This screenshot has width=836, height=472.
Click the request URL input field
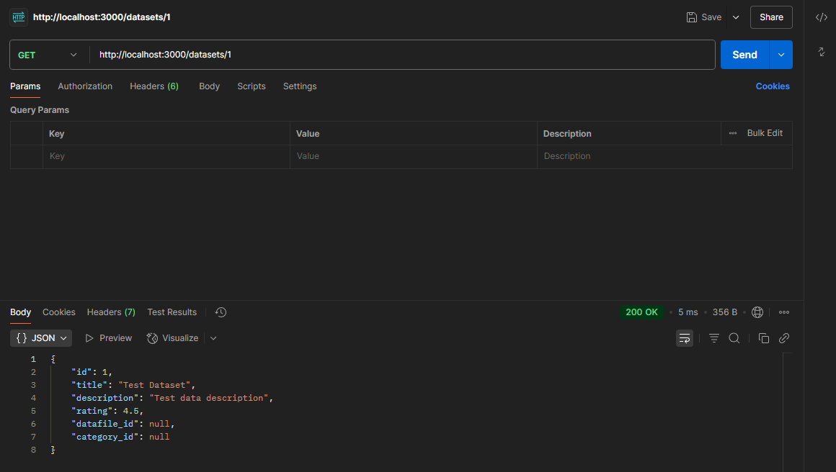403,55
